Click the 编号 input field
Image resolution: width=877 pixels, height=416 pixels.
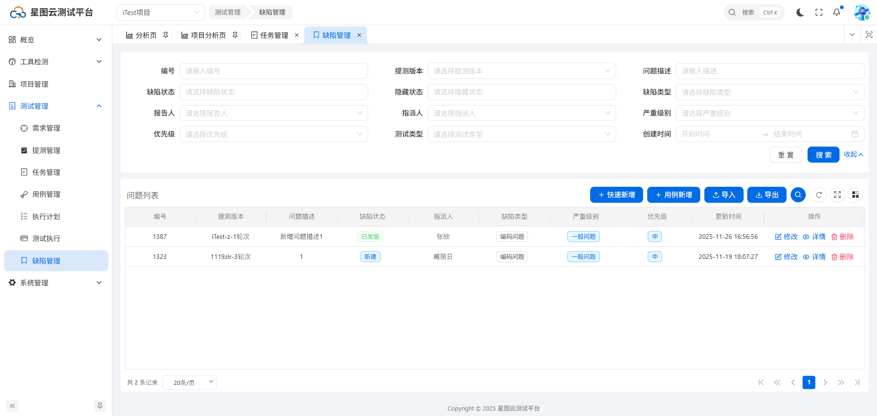tap(273, 71)
